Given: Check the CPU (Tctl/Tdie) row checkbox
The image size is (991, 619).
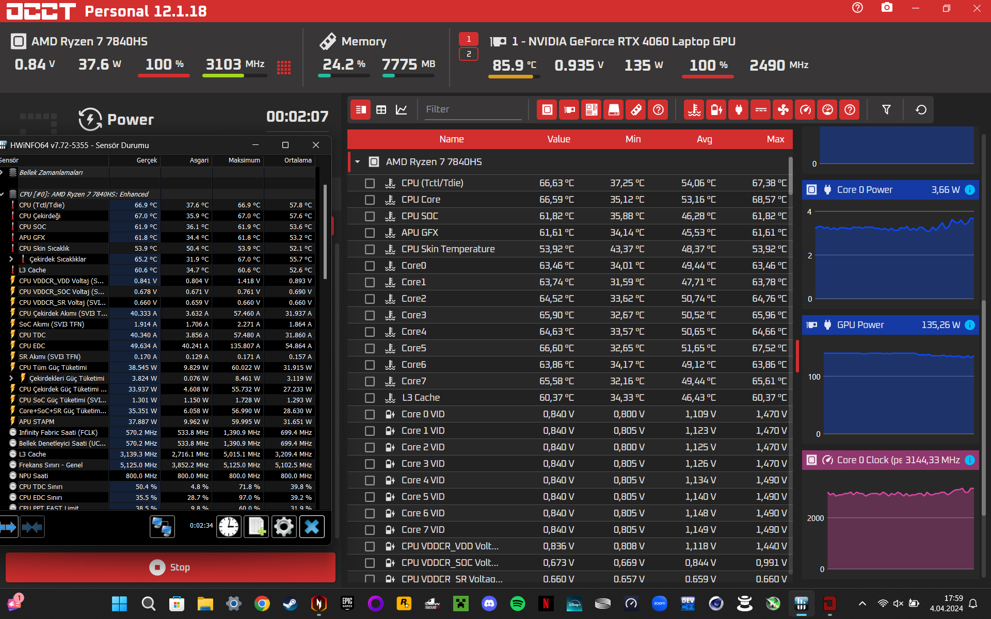Looking at the screenshot, I should point(370,183).
